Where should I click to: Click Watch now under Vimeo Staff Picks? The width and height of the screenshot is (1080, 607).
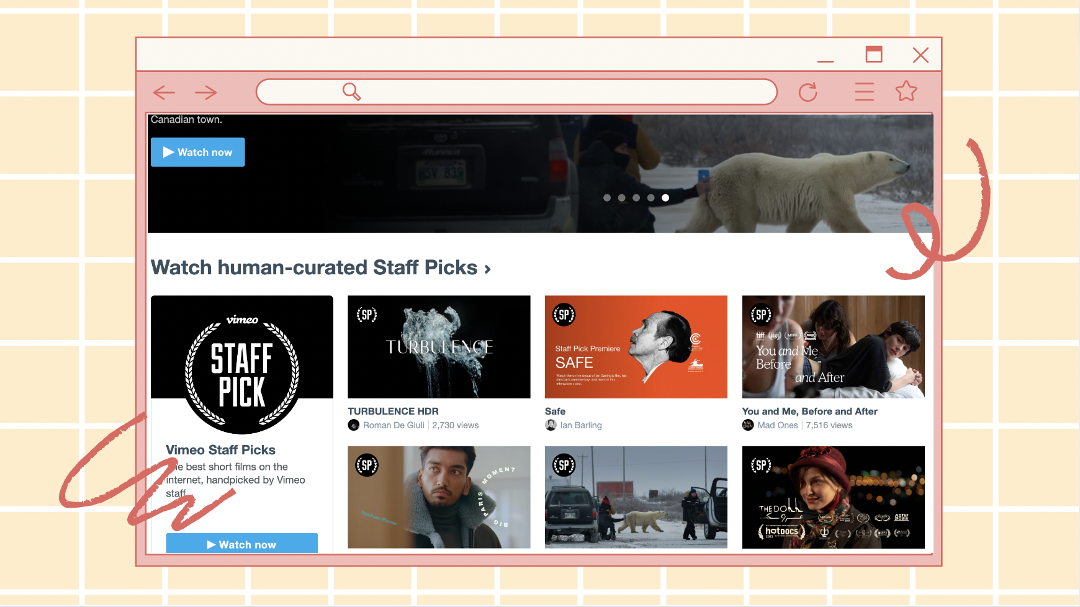(242, 544)
